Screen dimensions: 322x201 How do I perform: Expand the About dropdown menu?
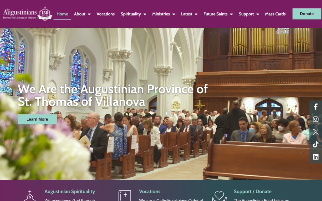pos(82,14)
